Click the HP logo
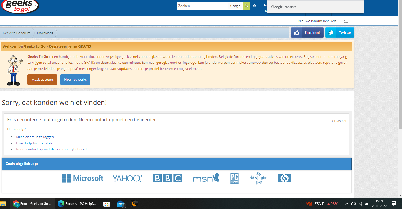402x209 pixels. click(284, 178)
